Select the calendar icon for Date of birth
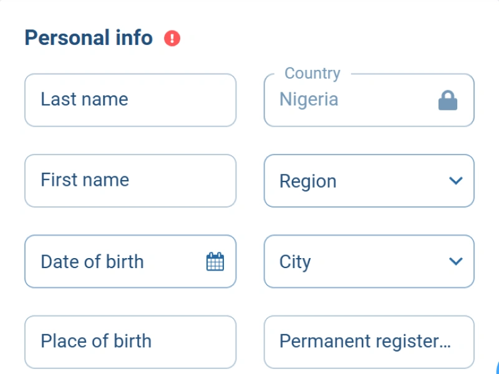 coord(215,261)
